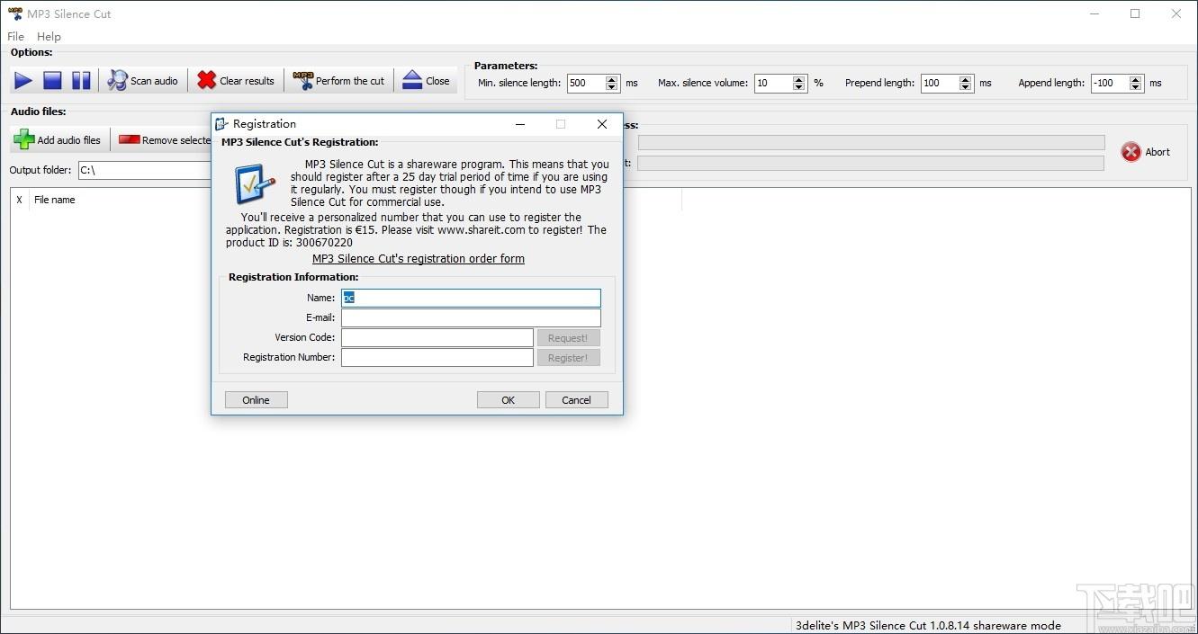Click the MP3 Silence Cut title bar icon
Image resolution: width=1198 pixels, height=634 pixels.
pos(14,13)
